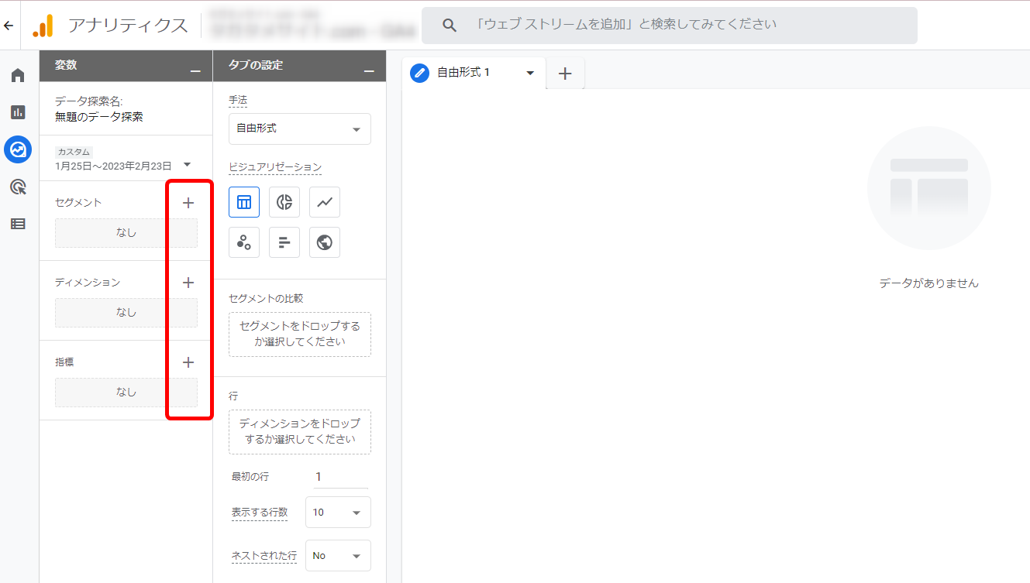Click the Analytics logo icon
1030x583 pixels.
(x=43, y=26)
